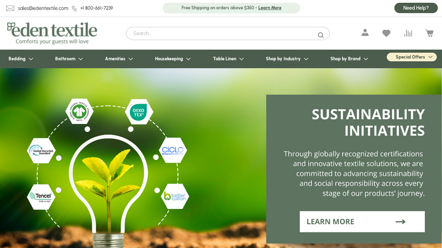The width and height of the screenshot is (442, 248).
Task: Click the Global Recycled Standard badge
Action: coord(42,150)
